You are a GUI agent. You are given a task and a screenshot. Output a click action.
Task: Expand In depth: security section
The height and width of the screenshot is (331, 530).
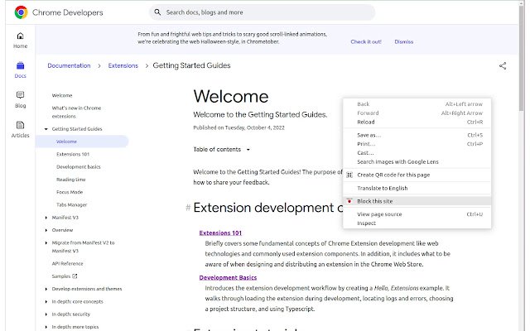[46, 314]
